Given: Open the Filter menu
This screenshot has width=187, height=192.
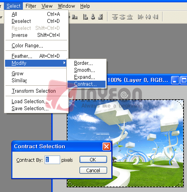Looking at the screenshot, I should coord(31,6).
